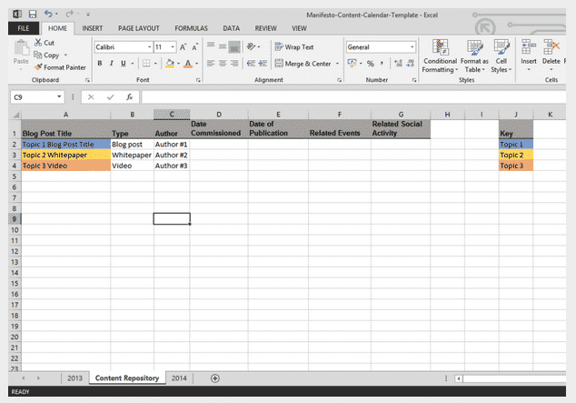The width and height of the screenshot is (576, 403).
Task: Increase font size with large A
Action: tap(183, 47)
